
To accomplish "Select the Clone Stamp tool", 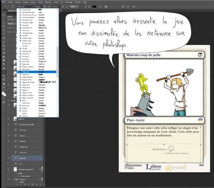I will click(x=4, y=45).
